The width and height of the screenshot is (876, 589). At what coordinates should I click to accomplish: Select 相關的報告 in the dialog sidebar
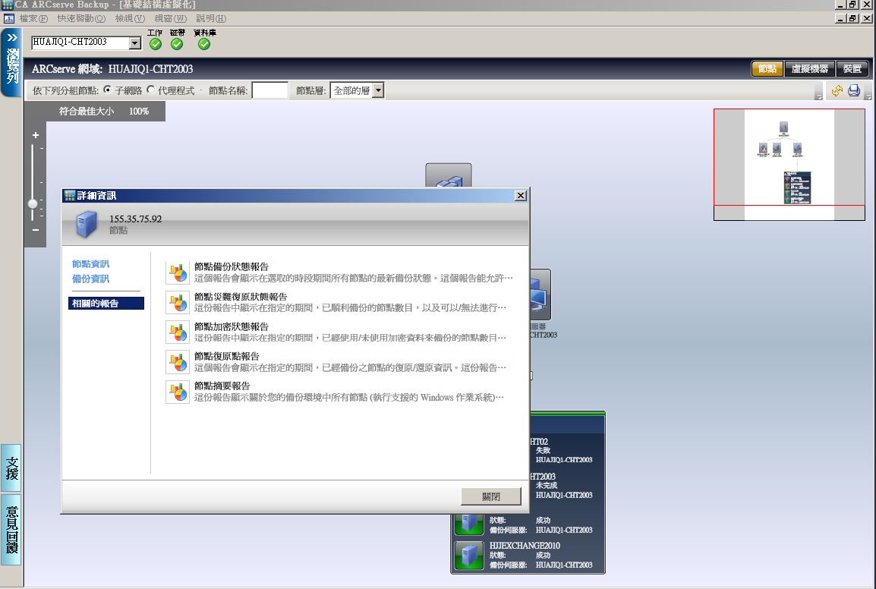point(106,304)
